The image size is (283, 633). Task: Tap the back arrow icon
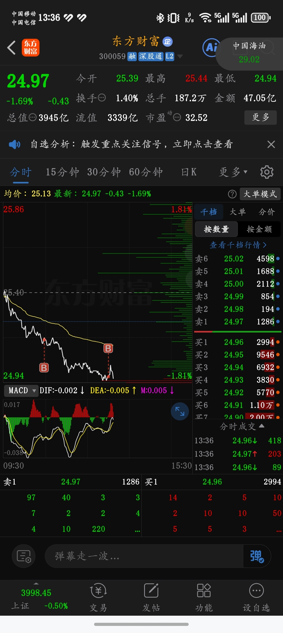11,48
